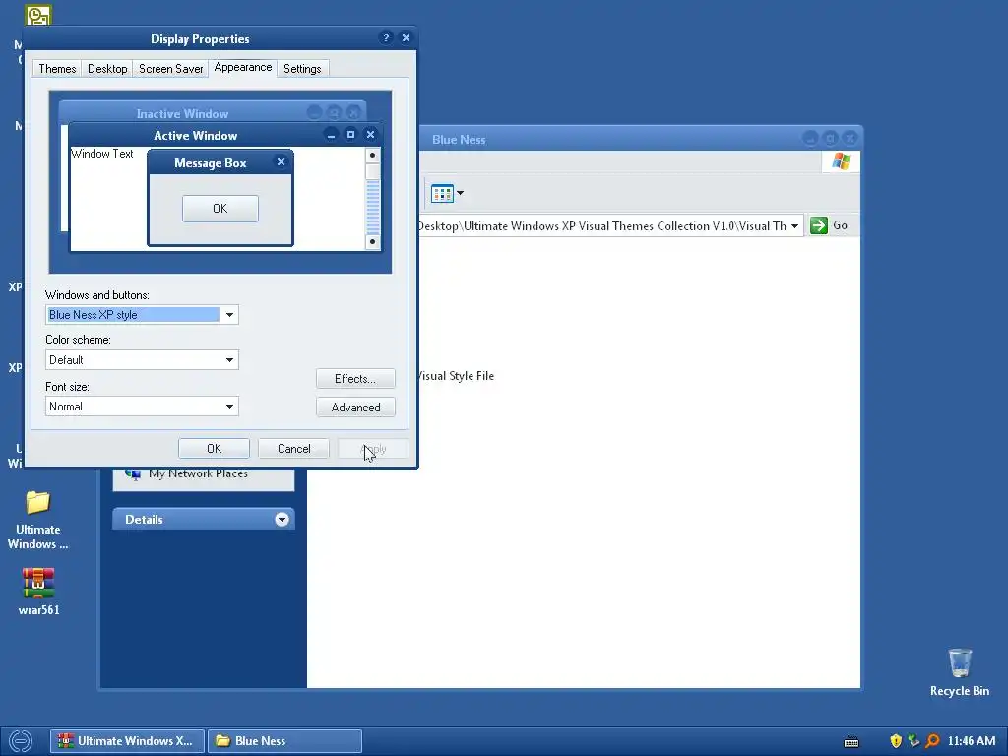Click the Visual Style File text
1008x756 pixels.
[x=457, y=376]
